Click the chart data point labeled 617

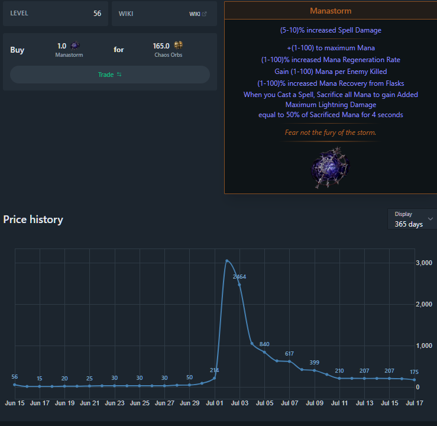click(x=290, y=362)
